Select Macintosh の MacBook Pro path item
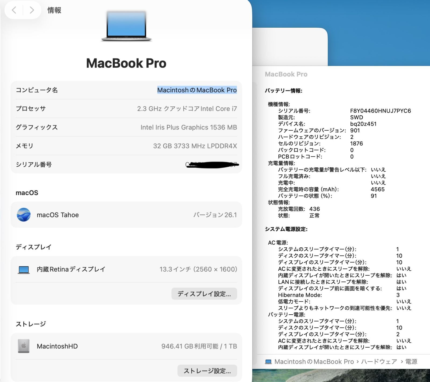 (314, 362)
